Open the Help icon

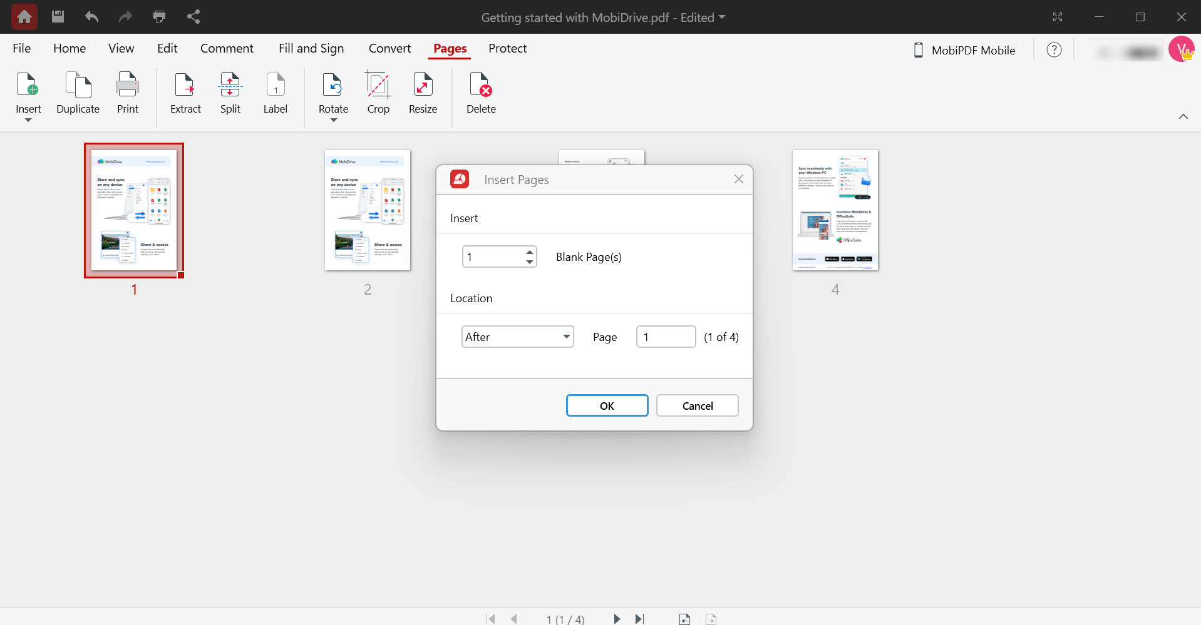[1054, 49]
